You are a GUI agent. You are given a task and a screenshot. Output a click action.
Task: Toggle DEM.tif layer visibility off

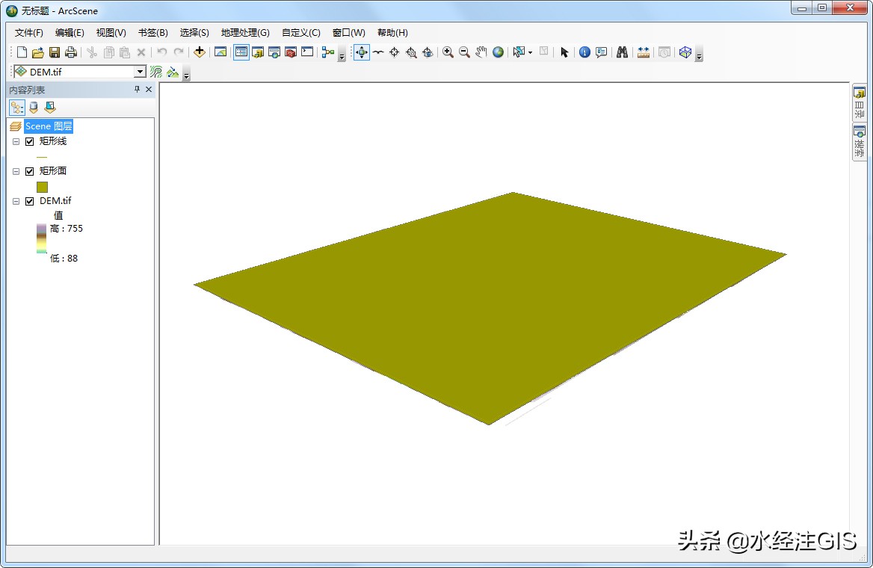30,200
